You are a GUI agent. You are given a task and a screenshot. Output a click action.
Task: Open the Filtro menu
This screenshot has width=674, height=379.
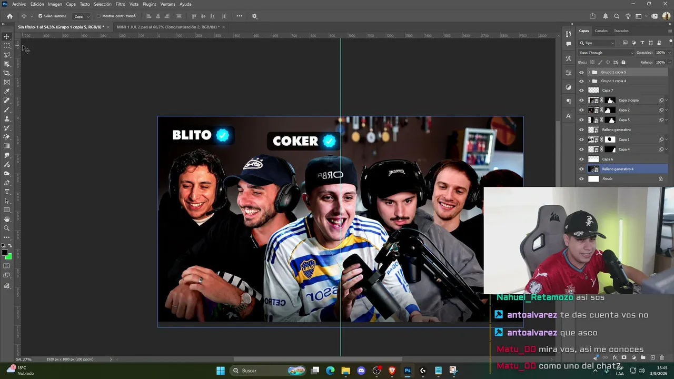click(x=121, y=4)
